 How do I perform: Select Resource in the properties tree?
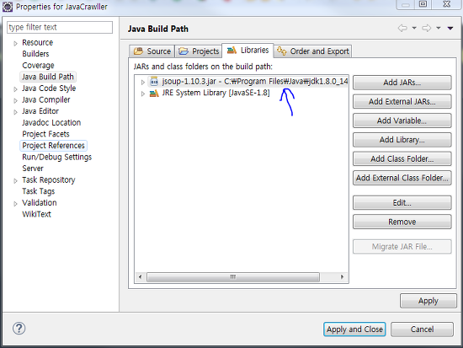(x=38, y=43)
